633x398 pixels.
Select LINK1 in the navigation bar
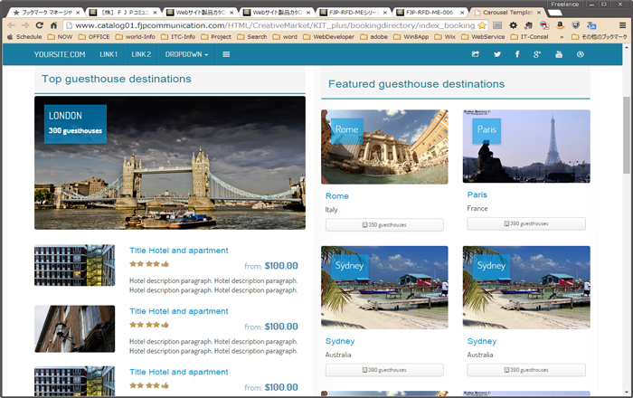(109, 54)
